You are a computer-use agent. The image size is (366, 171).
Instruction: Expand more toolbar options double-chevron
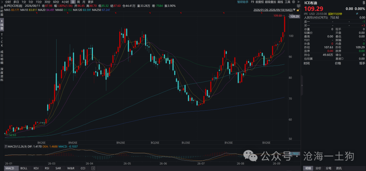click(x=298, y=2)
